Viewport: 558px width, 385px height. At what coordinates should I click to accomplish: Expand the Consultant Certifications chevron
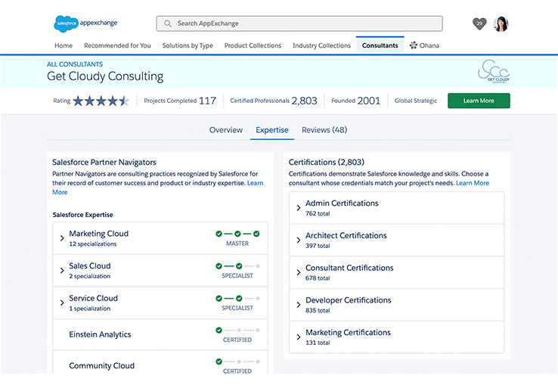(298, 272)
